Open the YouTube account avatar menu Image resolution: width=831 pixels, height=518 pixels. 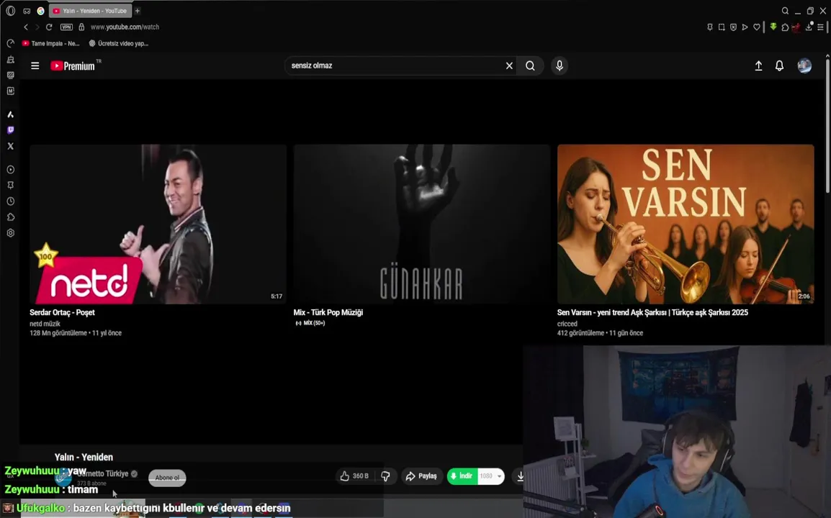tap(804, 65)
